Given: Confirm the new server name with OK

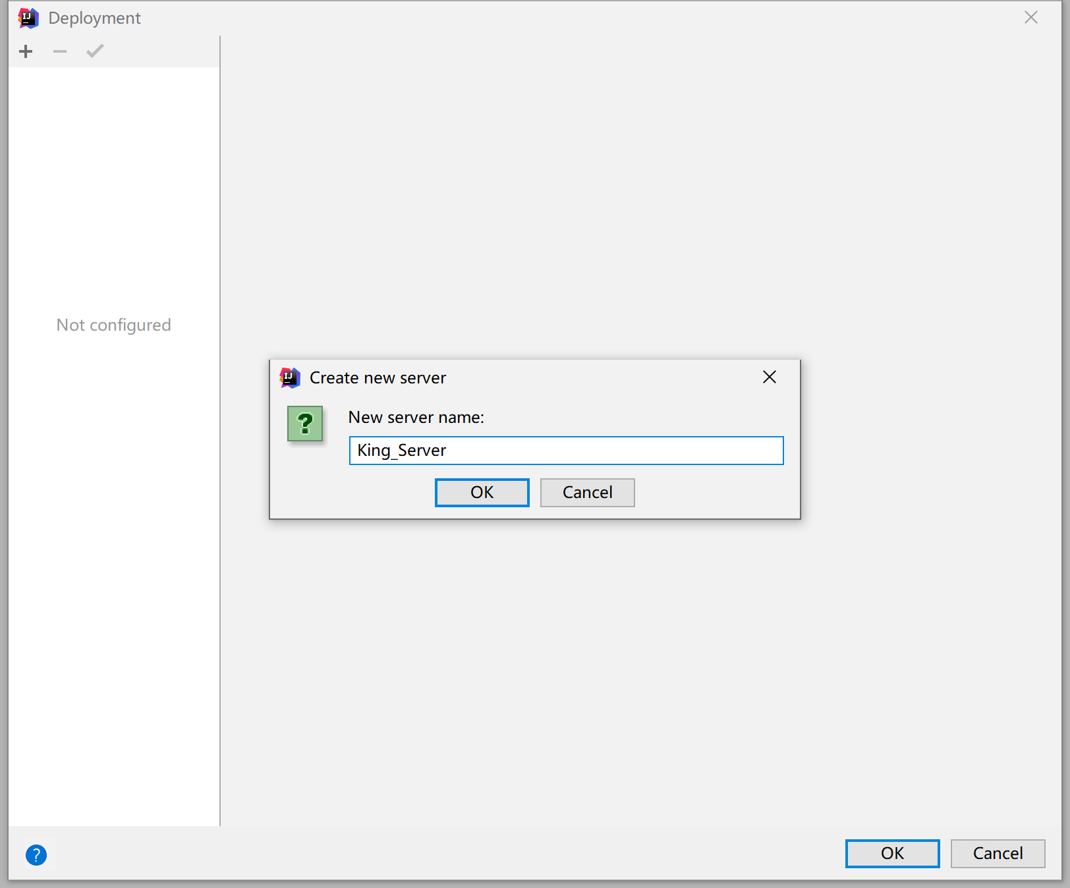Looking at the screenshot, I should [x=482, y=492].
